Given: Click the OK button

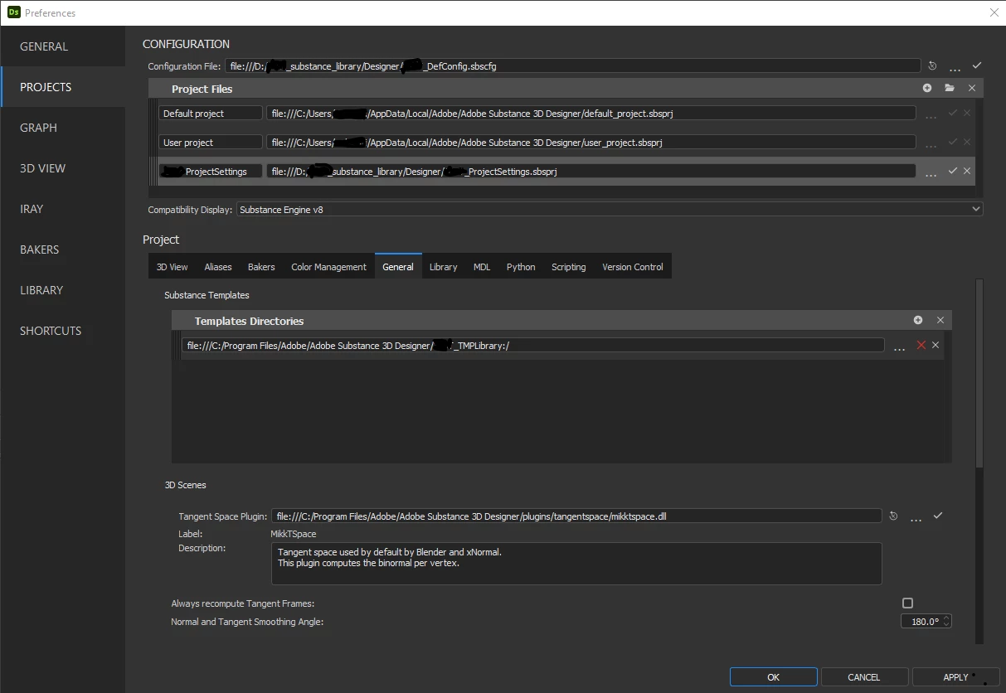Looking at the screenshot, I should coord(774,677).
